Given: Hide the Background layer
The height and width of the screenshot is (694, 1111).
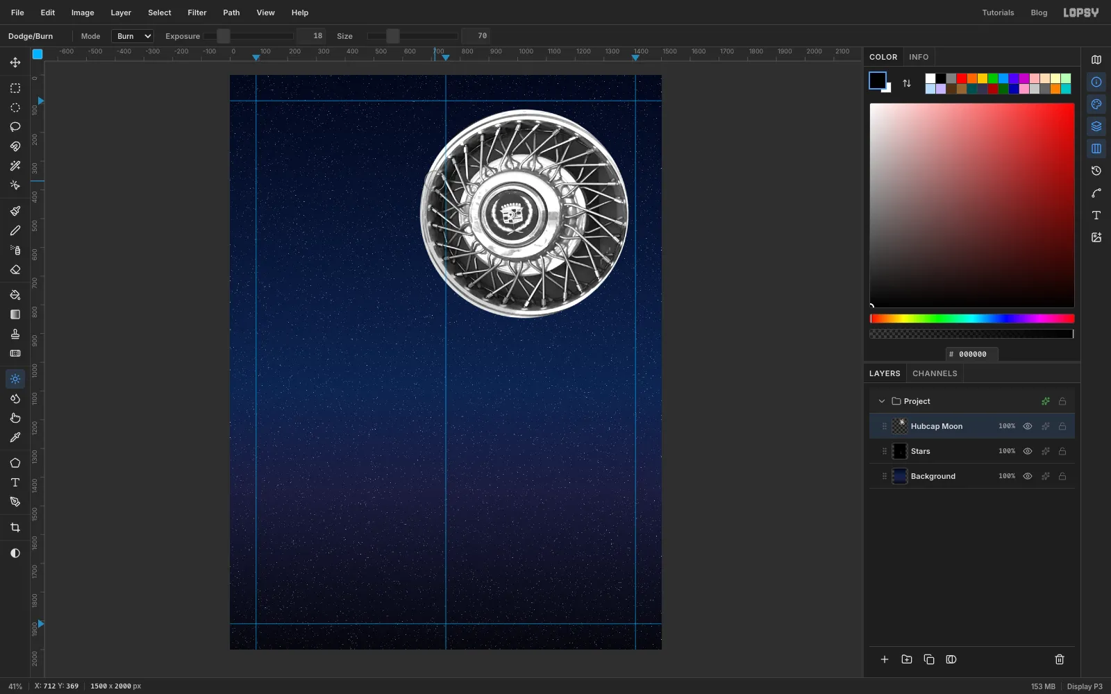Looking at the screenshot, I should click(1028, 476).
